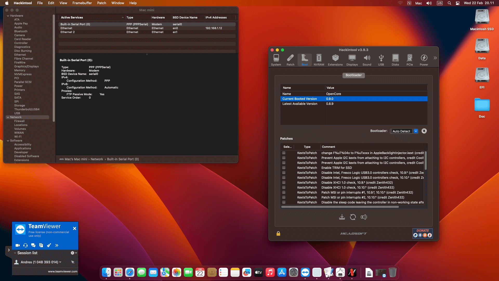The height and width of the screenshot is (281, 499).
Task: Open the Patch menu in menu bar
Action: coord(102,3)
